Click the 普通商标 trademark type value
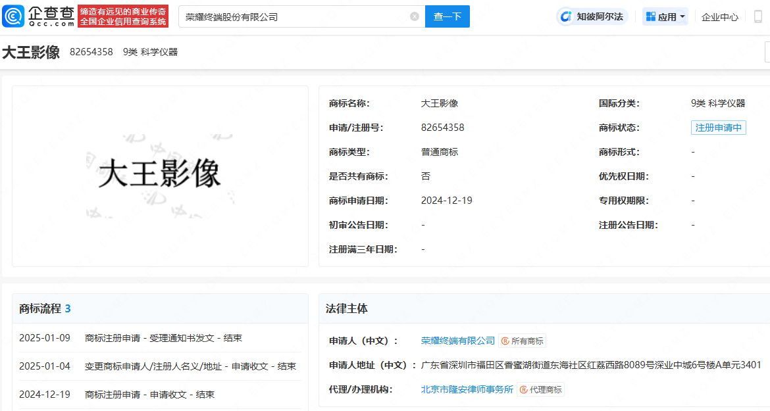Image resolution: width=770 pixels, height=411 pixels. click(440, 152)
